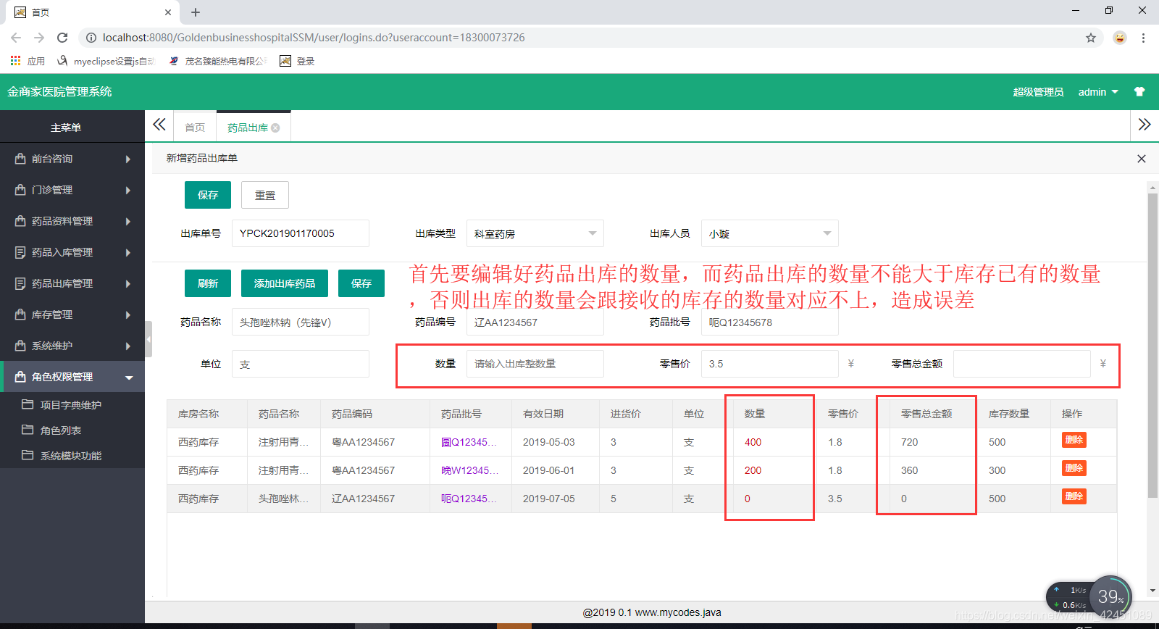1159x629 pixels.
Task: Click the date cell 2019-05-03
Action: pos(548,442)
